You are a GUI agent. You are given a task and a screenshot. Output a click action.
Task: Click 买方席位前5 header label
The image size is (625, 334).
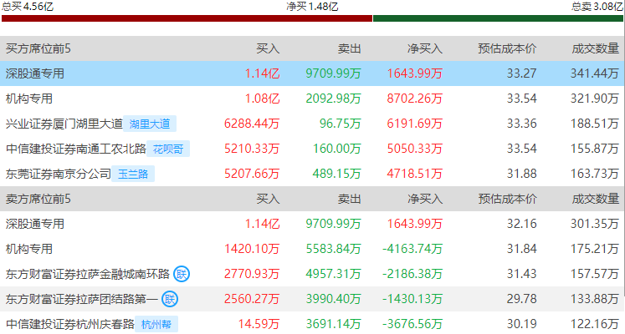38,48
